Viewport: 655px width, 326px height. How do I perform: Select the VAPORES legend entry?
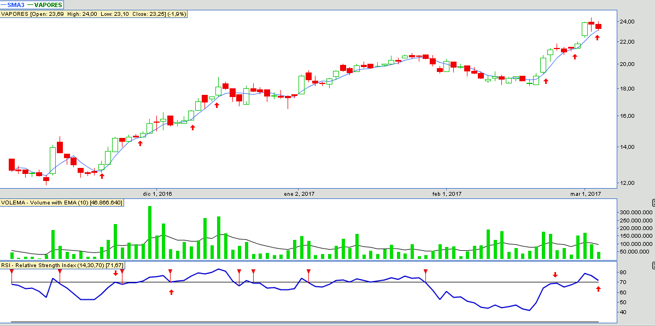pyautogui.click(x=45, y=5)
